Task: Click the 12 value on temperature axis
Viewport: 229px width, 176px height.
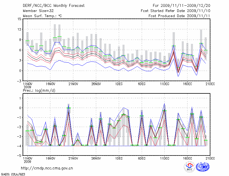Action: [x=19, y=29]
